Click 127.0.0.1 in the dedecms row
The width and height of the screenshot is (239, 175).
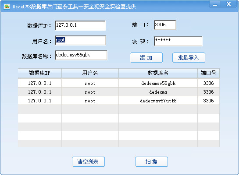pos(39,92)
